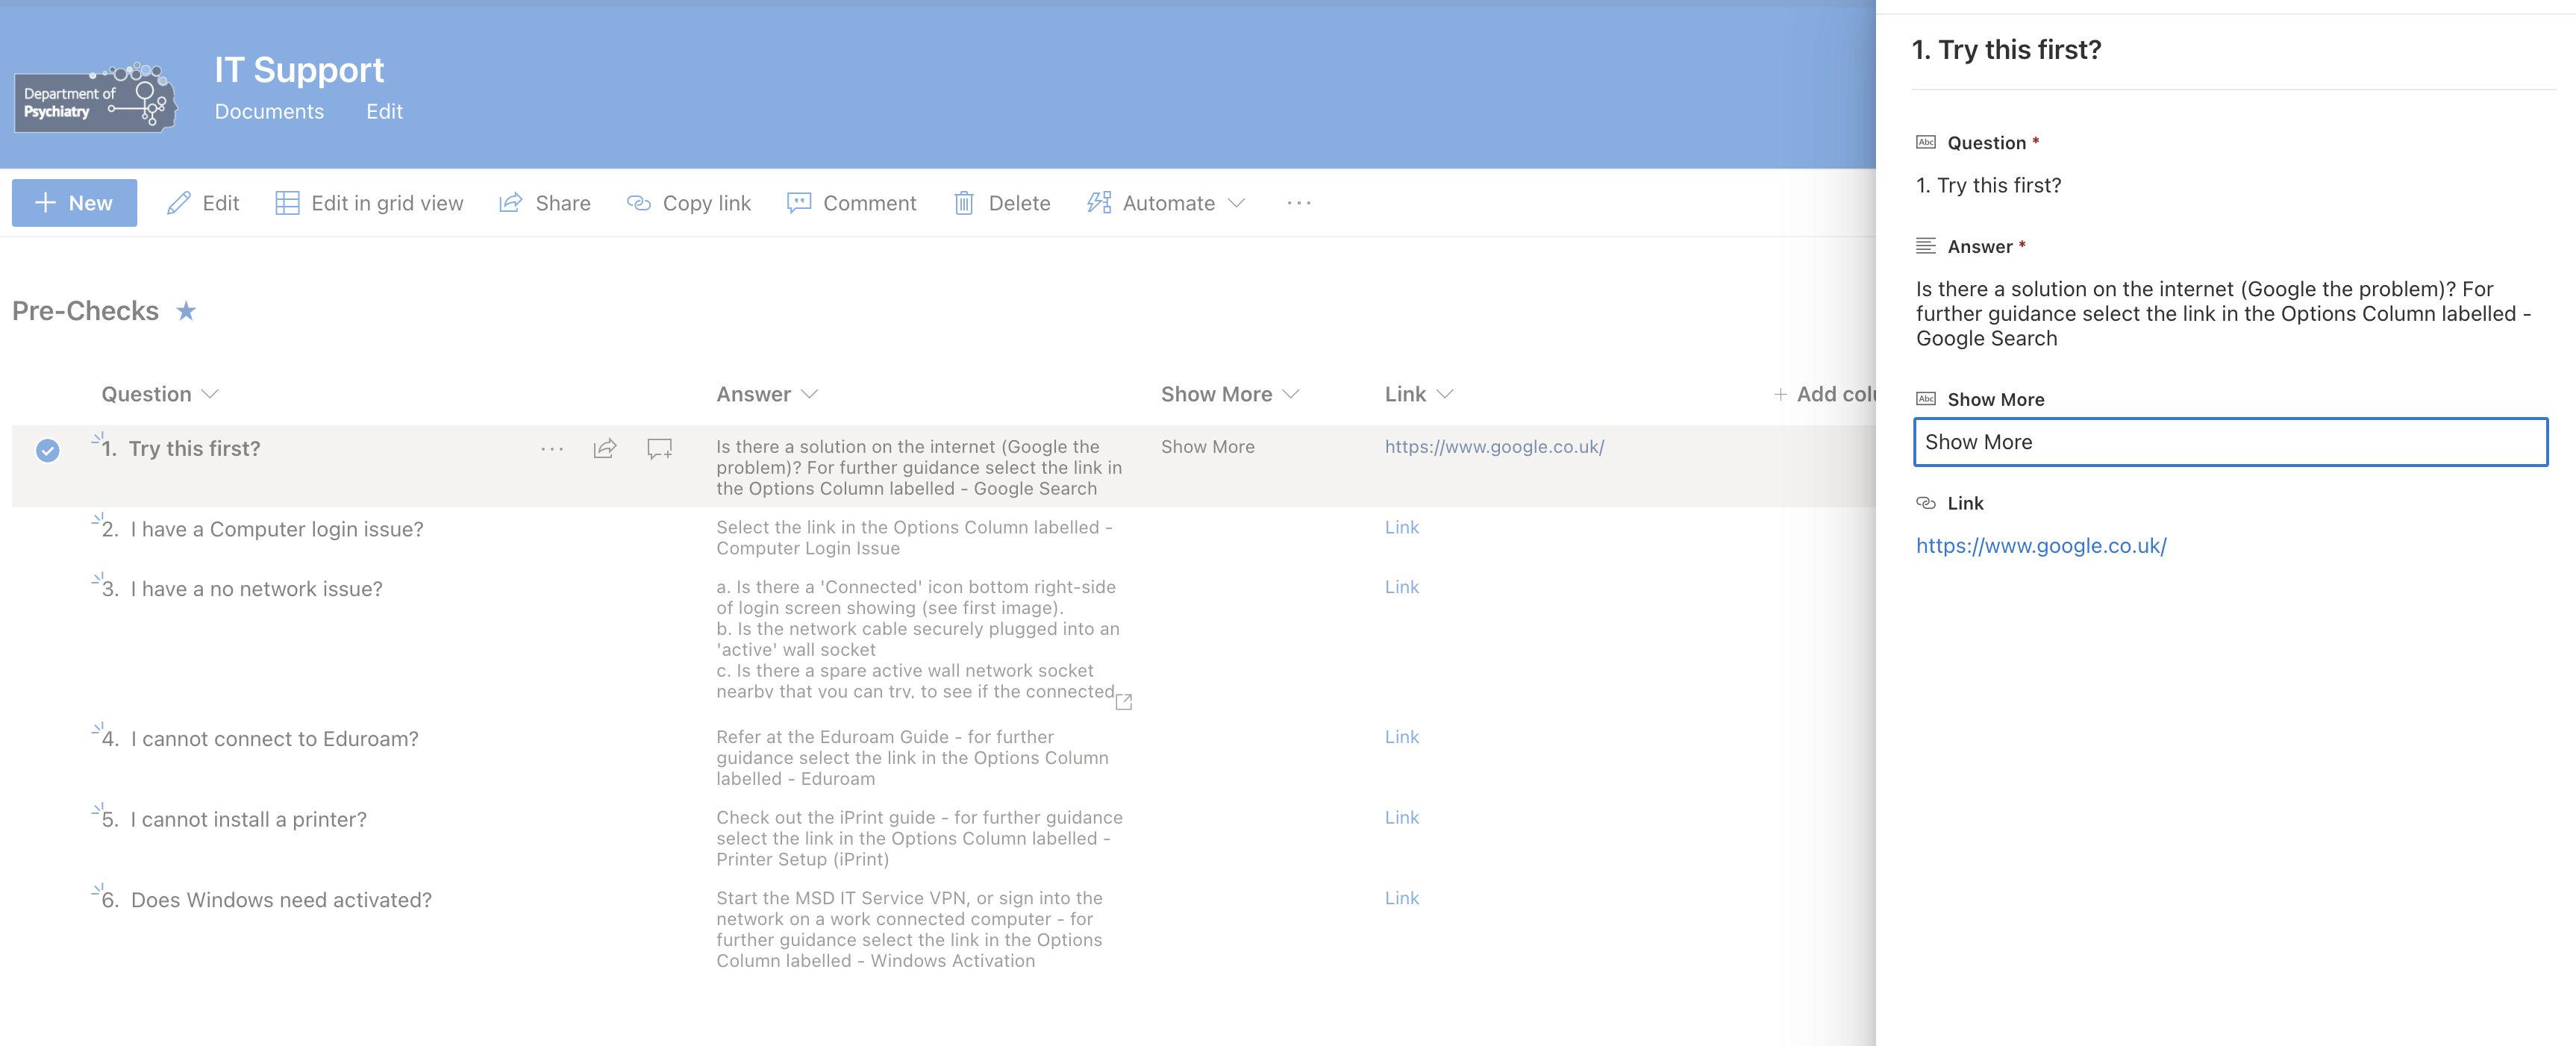Open the Question column dropdown
This screenshot has height=1046, width=2576.
(211, 394)
